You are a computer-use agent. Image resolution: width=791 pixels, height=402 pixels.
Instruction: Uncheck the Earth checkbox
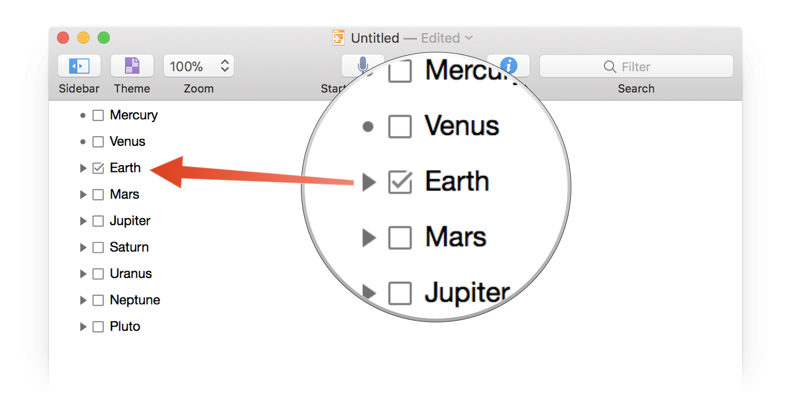(x=98, y=168)
